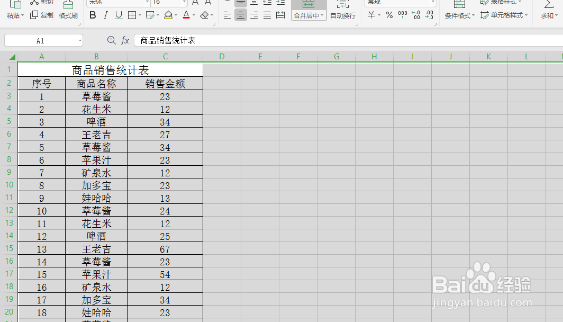Select the 矿泉水 cell in row 9
Image resolution: width=563 pixels, height=322 pixels.
[96, 173]
